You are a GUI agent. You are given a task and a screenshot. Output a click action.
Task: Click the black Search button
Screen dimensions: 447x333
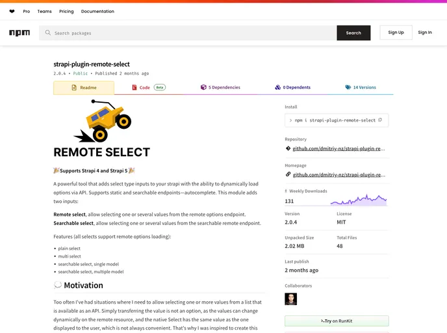[x=353, y=33]
